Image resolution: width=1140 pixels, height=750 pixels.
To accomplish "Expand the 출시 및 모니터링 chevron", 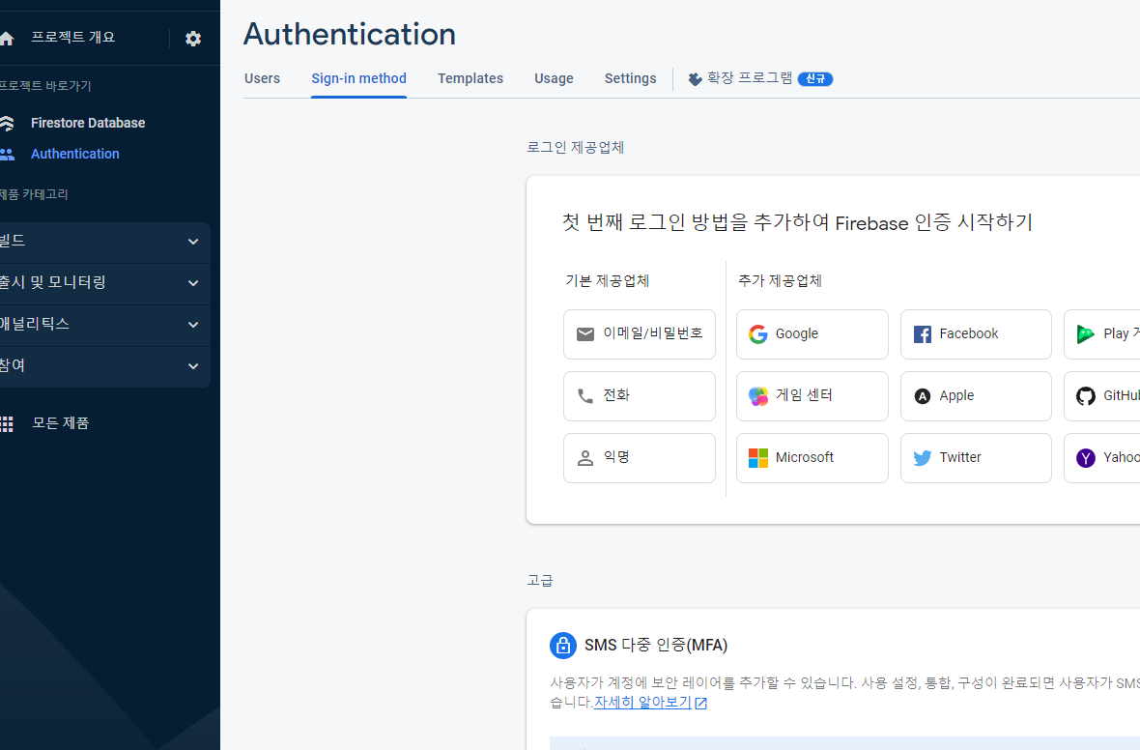I will point(193,283).
